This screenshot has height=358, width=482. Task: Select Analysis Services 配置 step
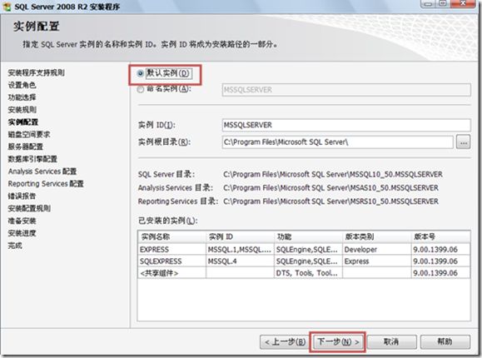coord(42,172)
